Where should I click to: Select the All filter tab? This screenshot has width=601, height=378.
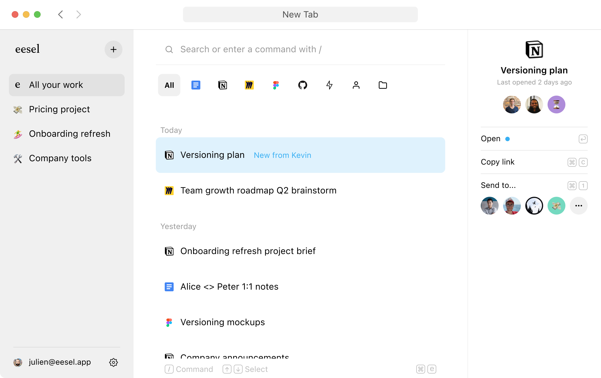pos(169,85)
